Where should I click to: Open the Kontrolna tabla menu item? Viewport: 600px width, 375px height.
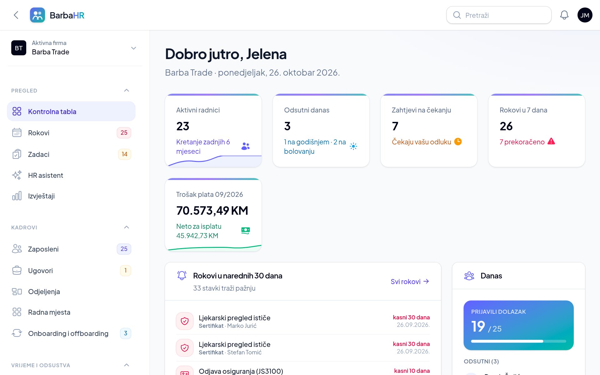tap(71, 111)
